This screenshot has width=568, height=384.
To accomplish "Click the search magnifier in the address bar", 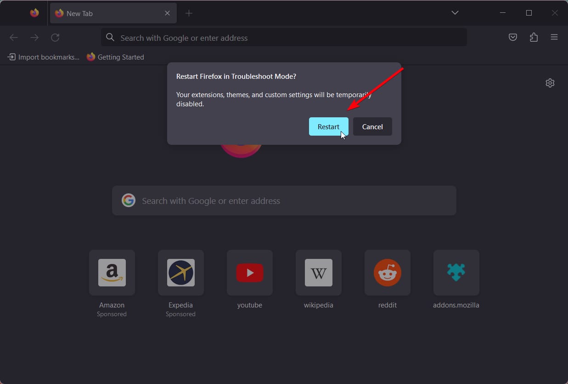I will [x=110, y=38].
